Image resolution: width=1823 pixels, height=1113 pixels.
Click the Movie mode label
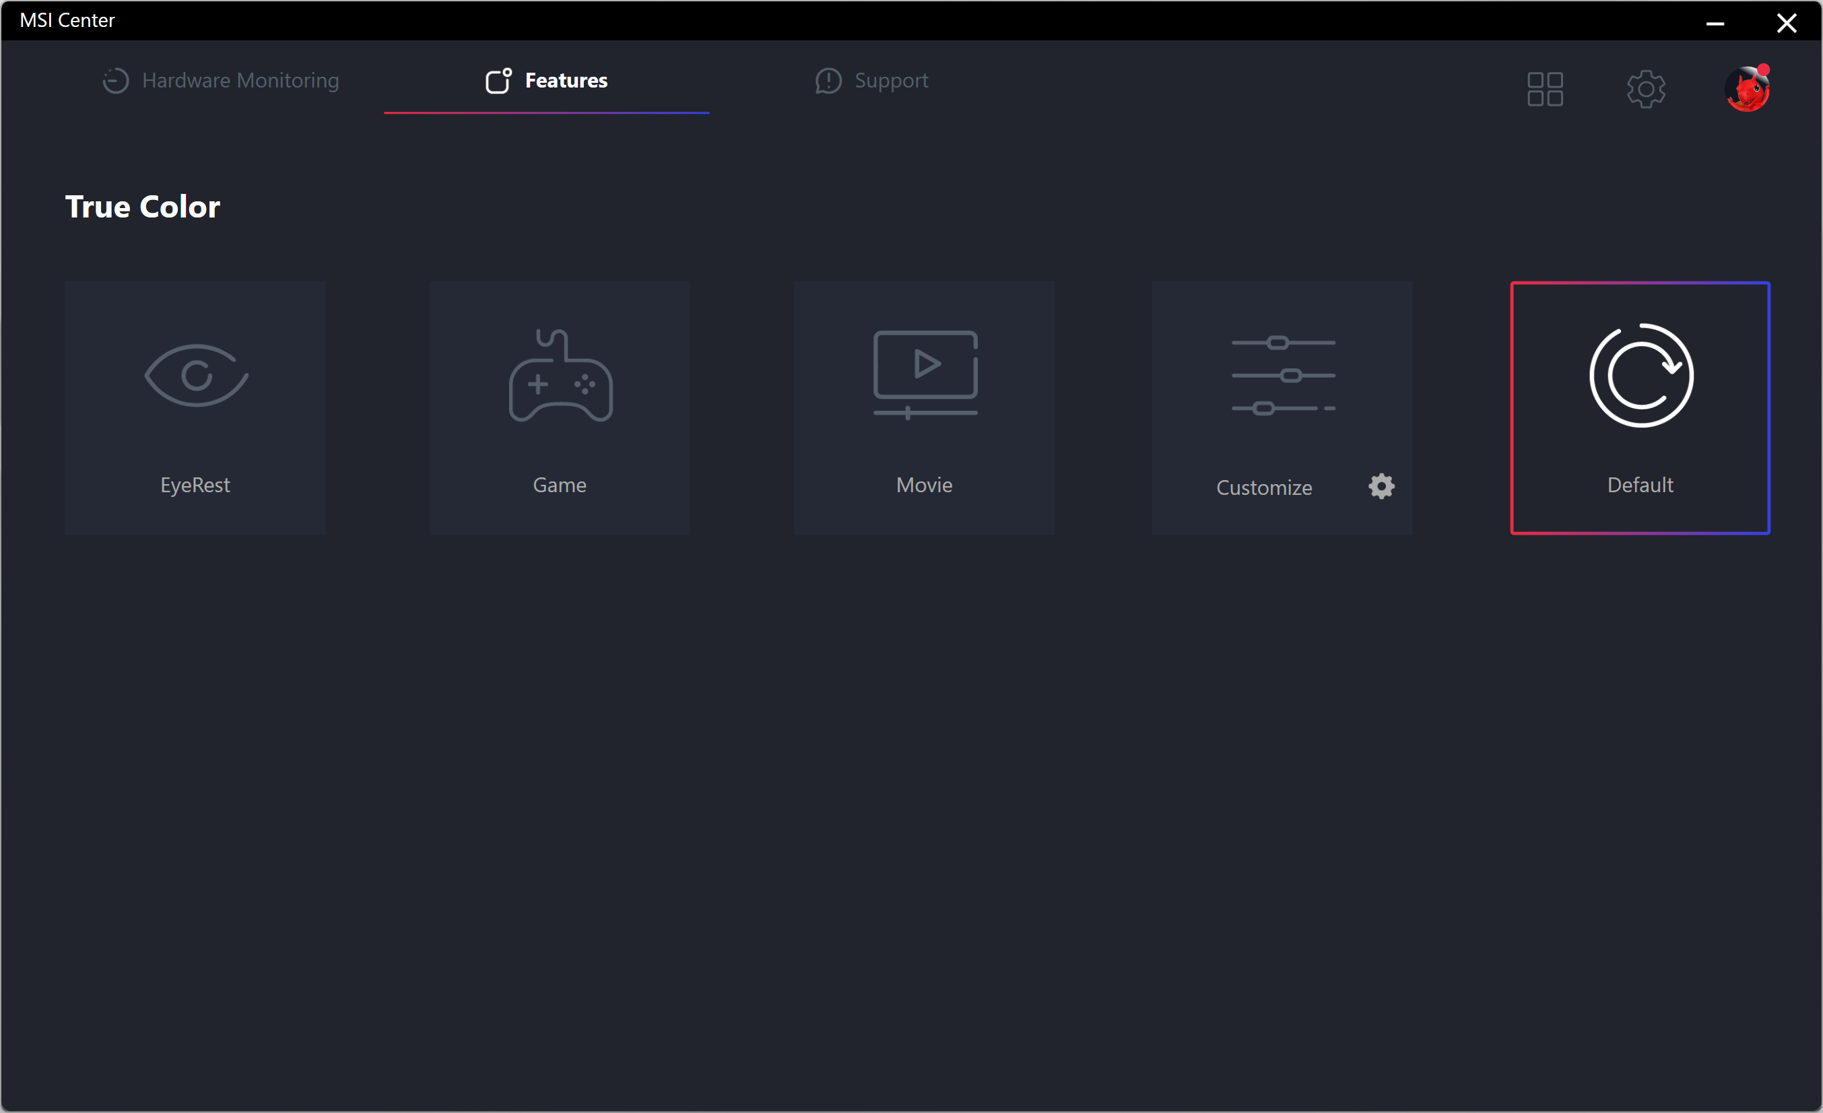coord(924,485)
